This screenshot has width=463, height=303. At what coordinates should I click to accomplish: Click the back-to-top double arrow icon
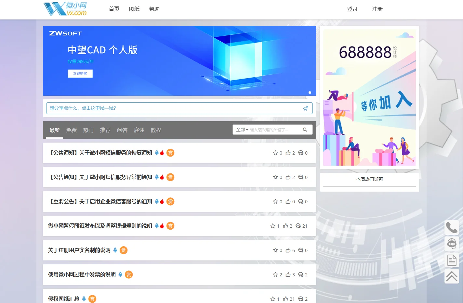[452, 276]
